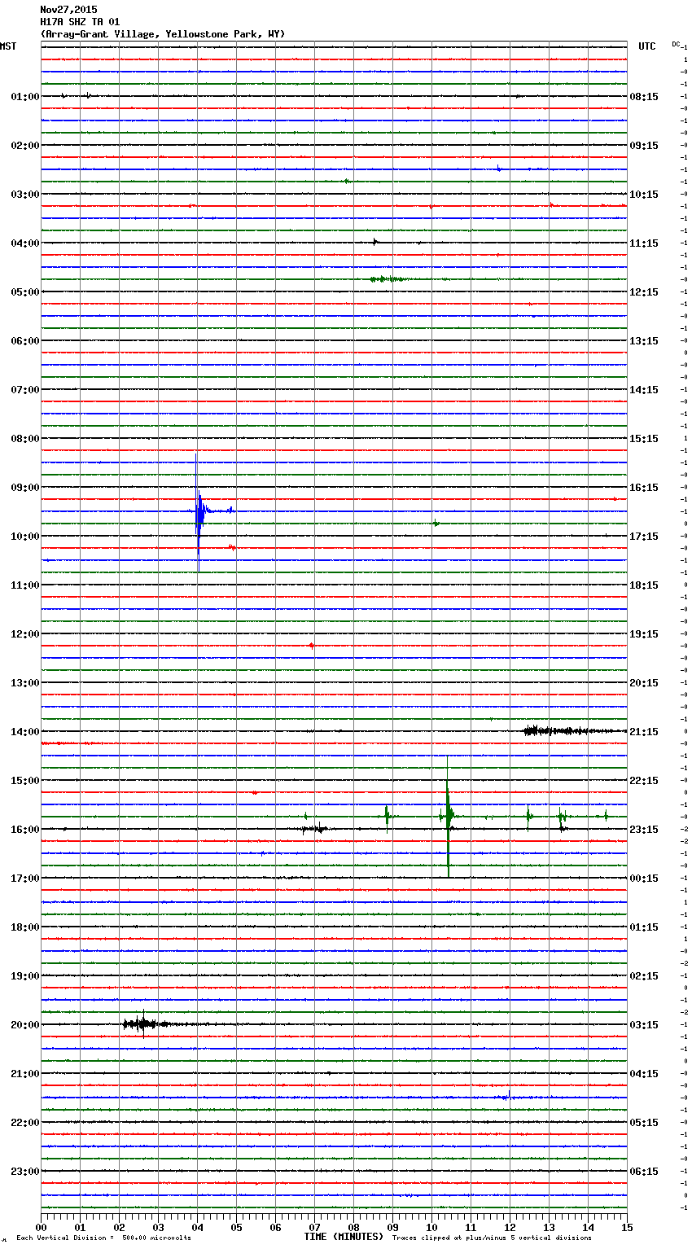The image size is (692, 1249).
Task: Click the 12:15 UTC time label
Action: point(644,292)
